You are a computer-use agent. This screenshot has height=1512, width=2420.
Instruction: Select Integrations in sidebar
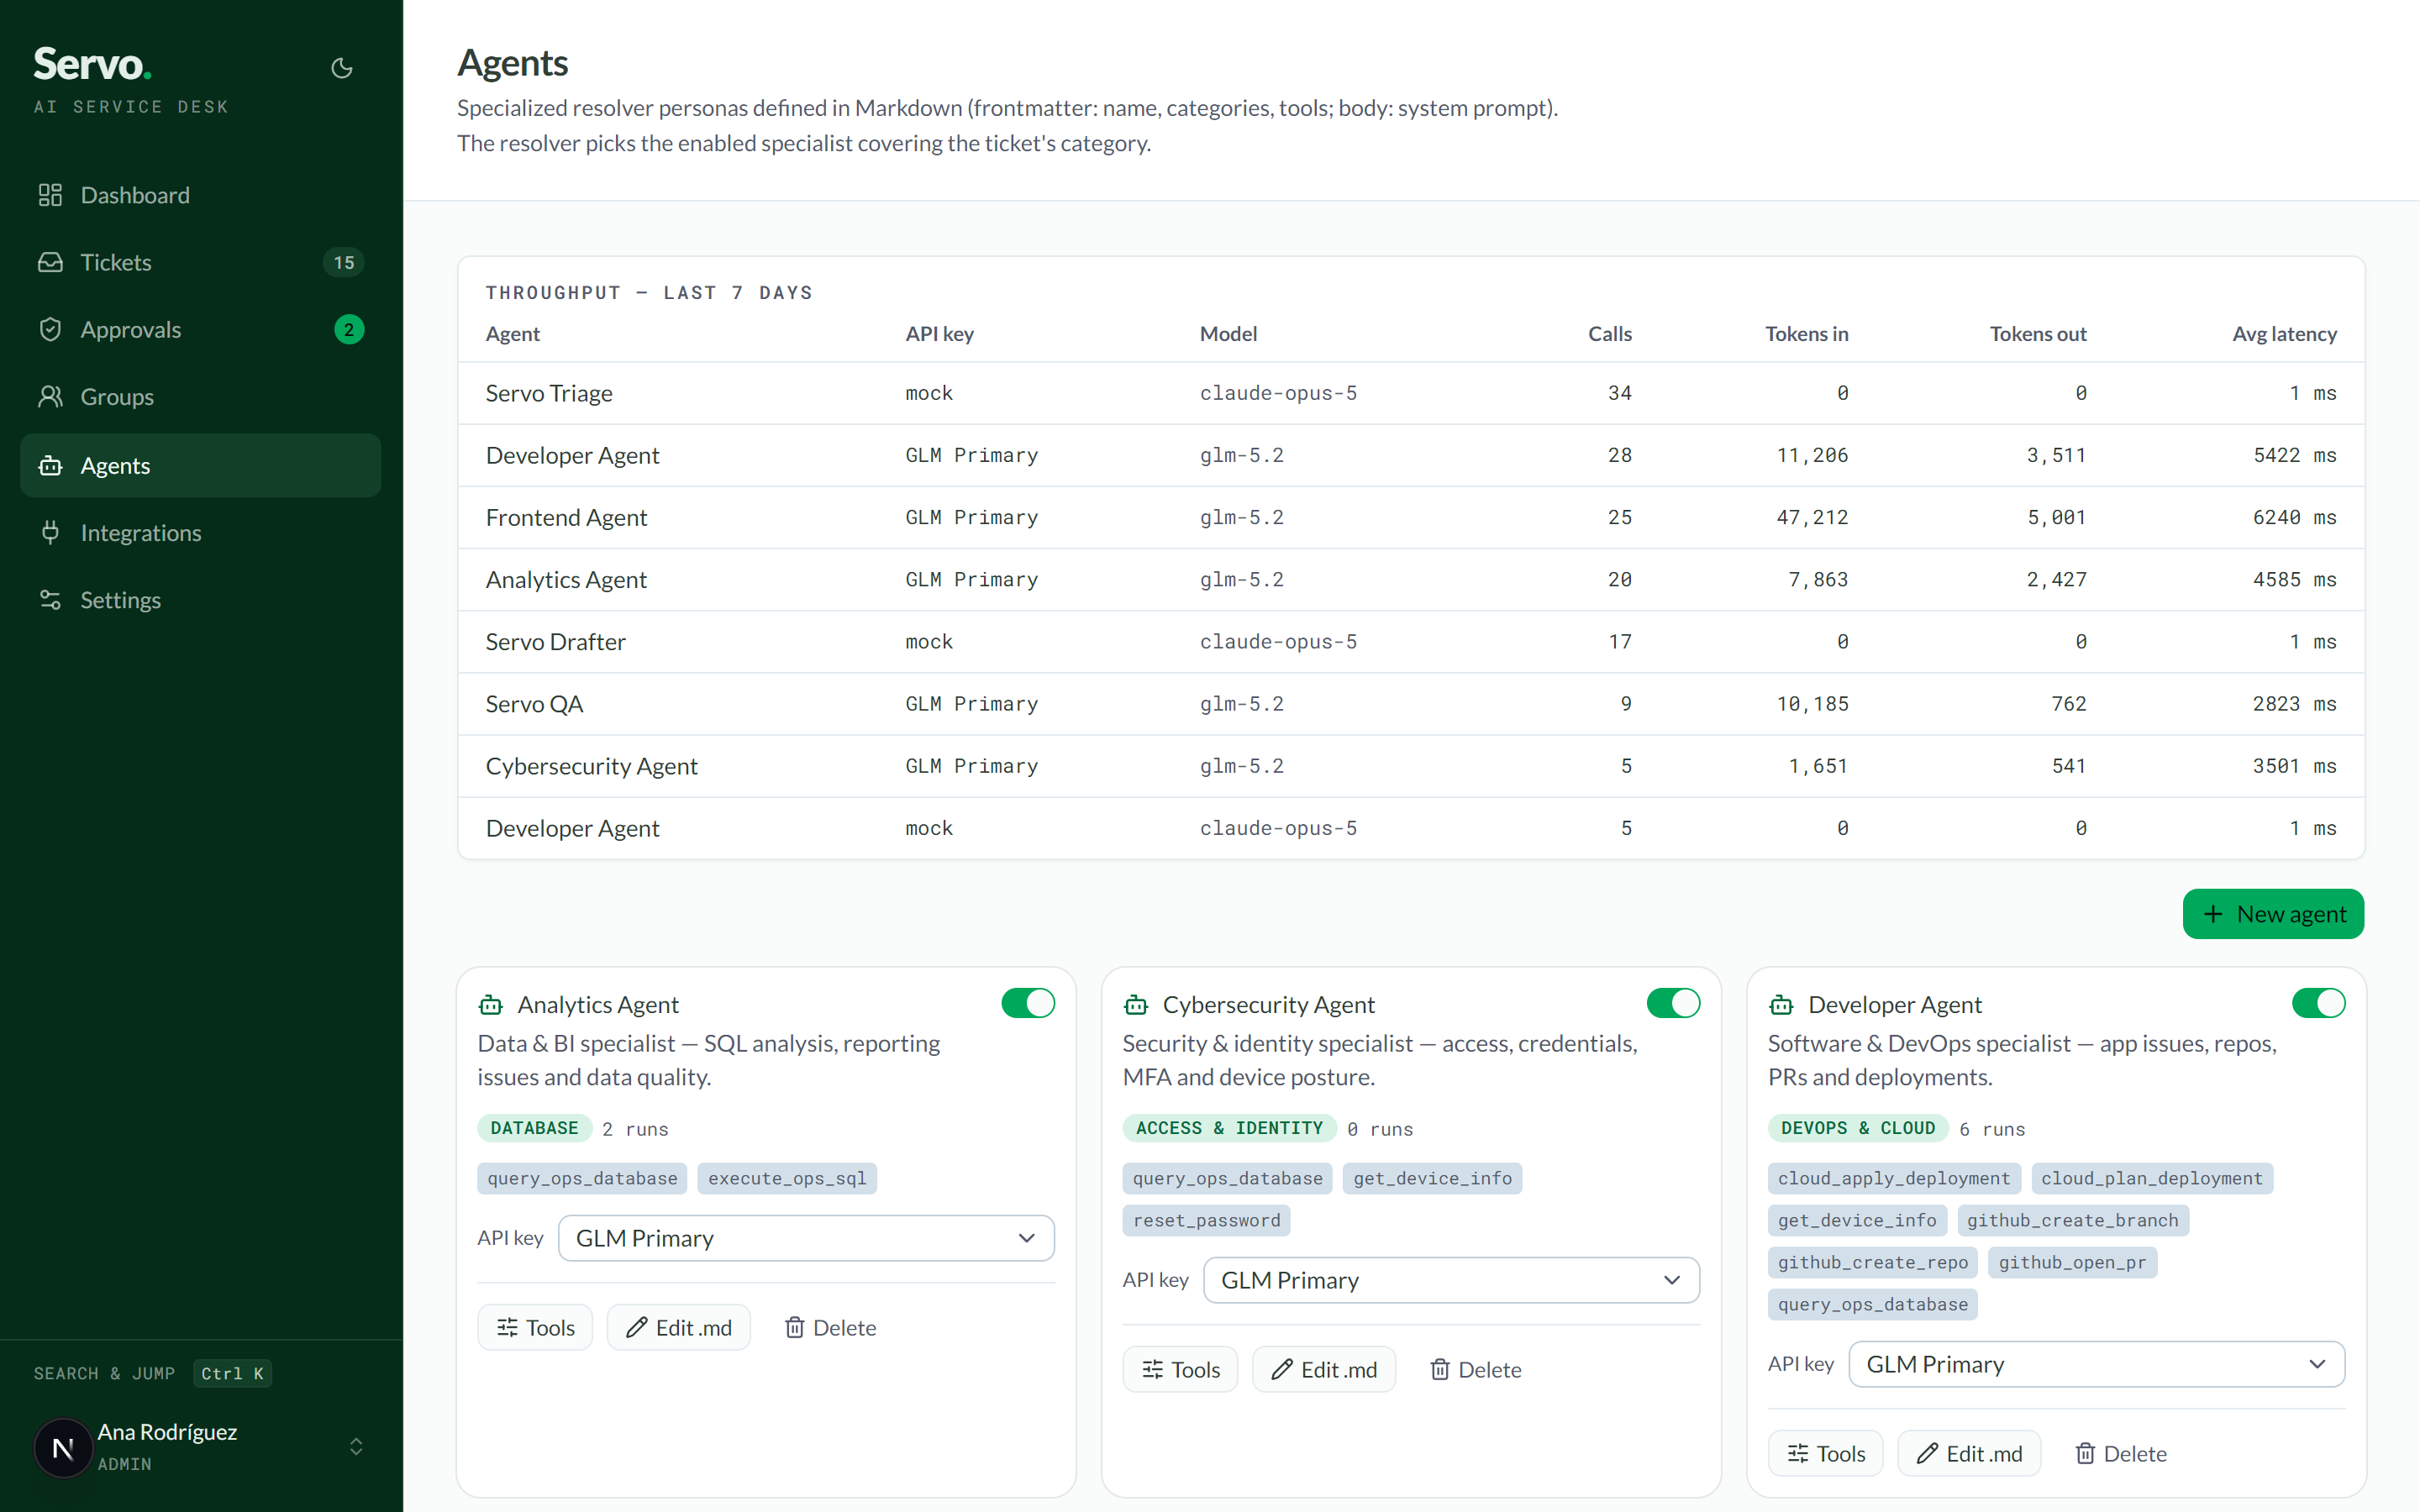tap(200, 532)
